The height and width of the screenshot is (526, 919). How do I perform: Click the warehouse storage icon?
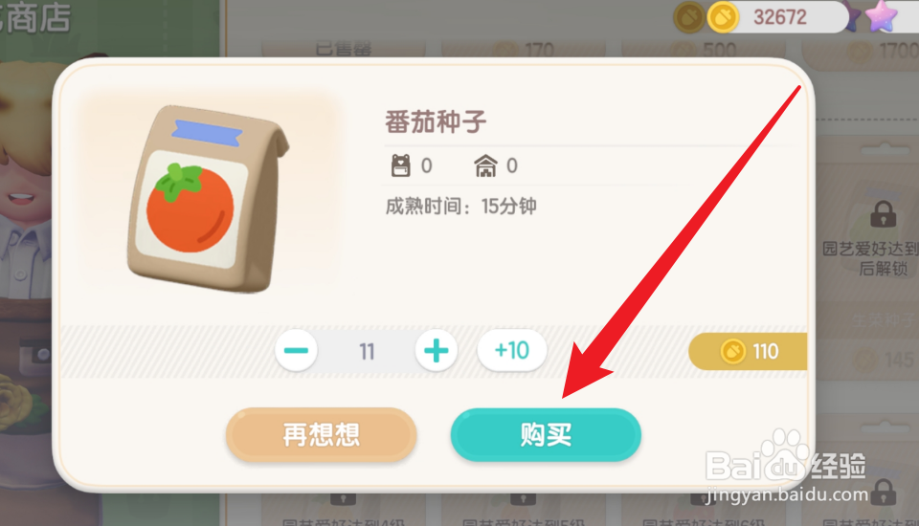[x=486, y=165]
